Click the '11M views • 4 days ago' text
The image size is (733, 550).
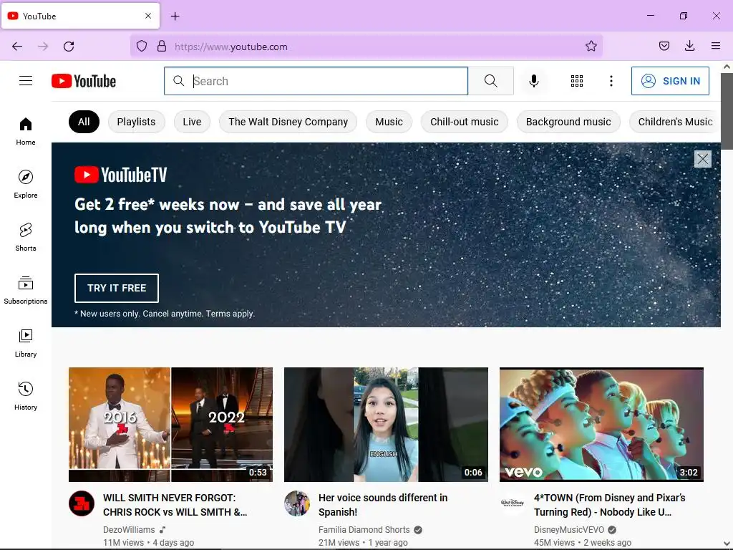pyautogui.click(x=149, y=543)
